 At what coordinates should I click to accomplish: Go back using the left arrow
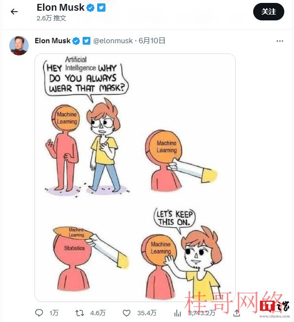point(14,12)
